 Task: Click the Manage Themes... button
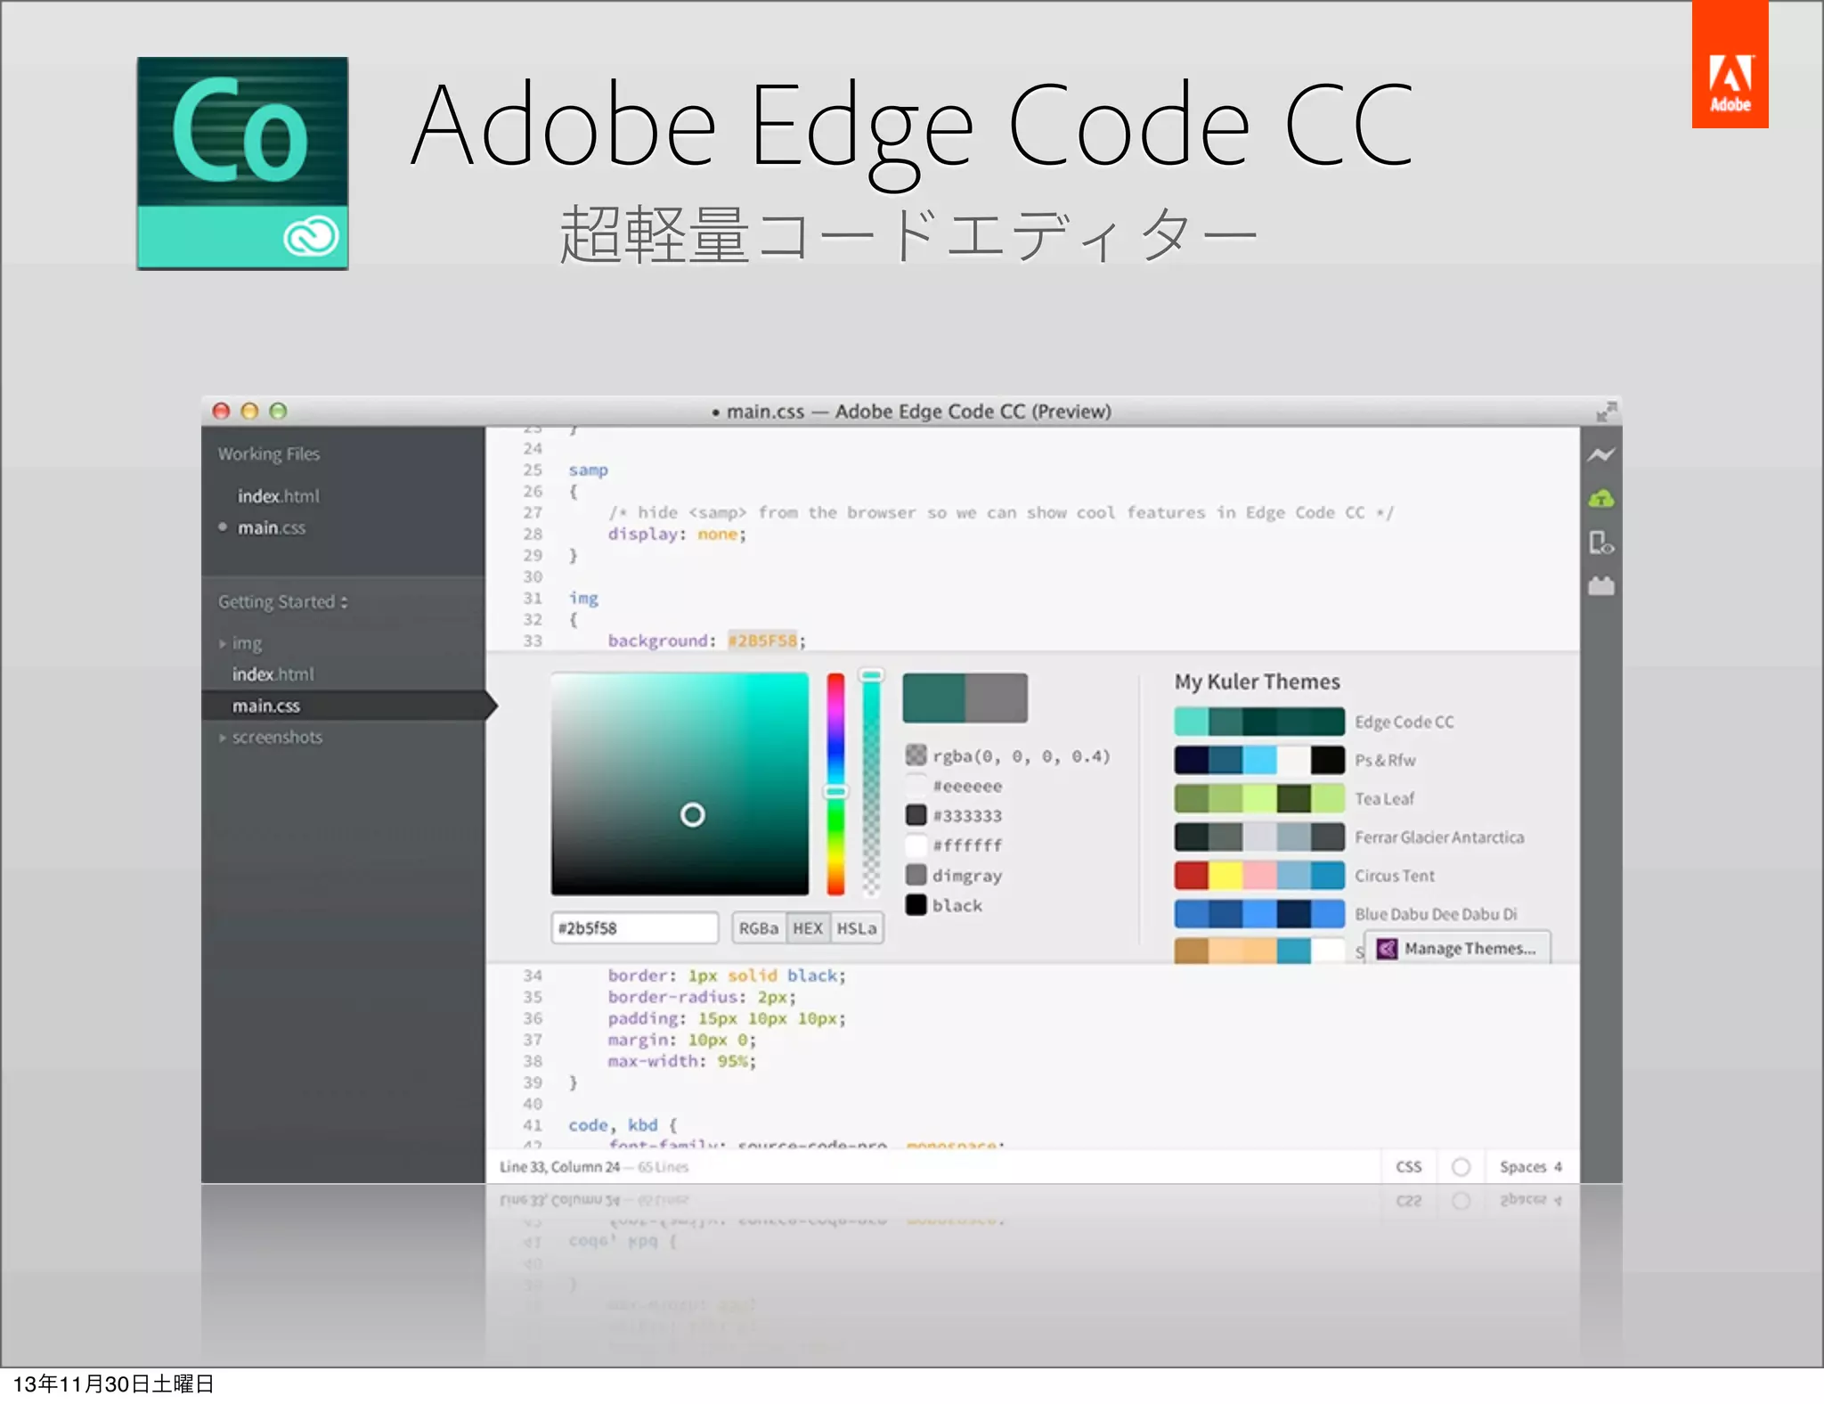(x=1458, y=949)
